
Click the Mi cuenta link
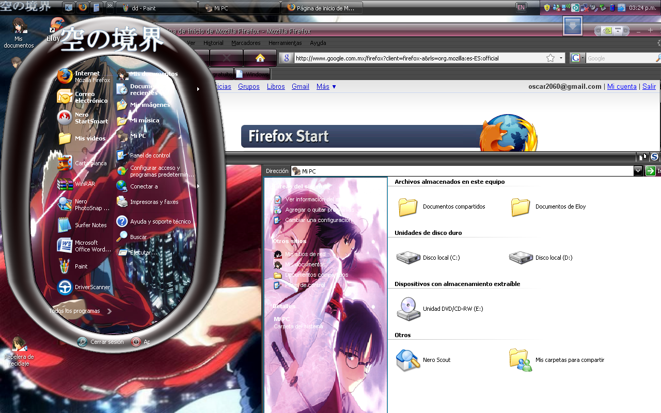pos(622,87)
